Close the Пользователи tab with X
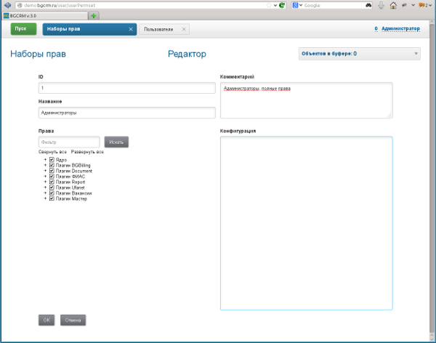Image resolution: width=436 pixels, height=343 pixels. [x=183, y=30]
